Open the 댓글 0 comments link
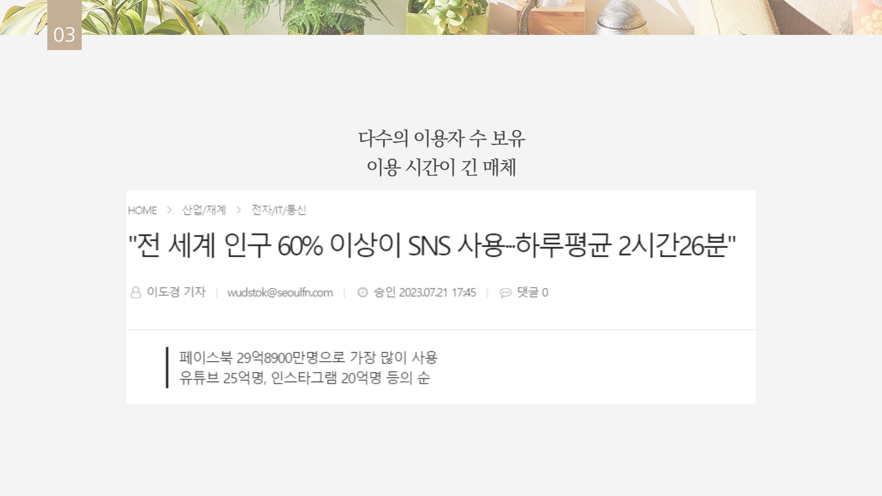Image resolution: width=882 pixels, height=496 pixels. point(532,293)
